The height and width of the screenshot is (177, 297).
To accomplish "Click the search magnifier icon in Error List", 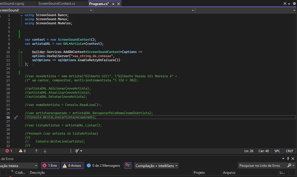I will point(289,166).
